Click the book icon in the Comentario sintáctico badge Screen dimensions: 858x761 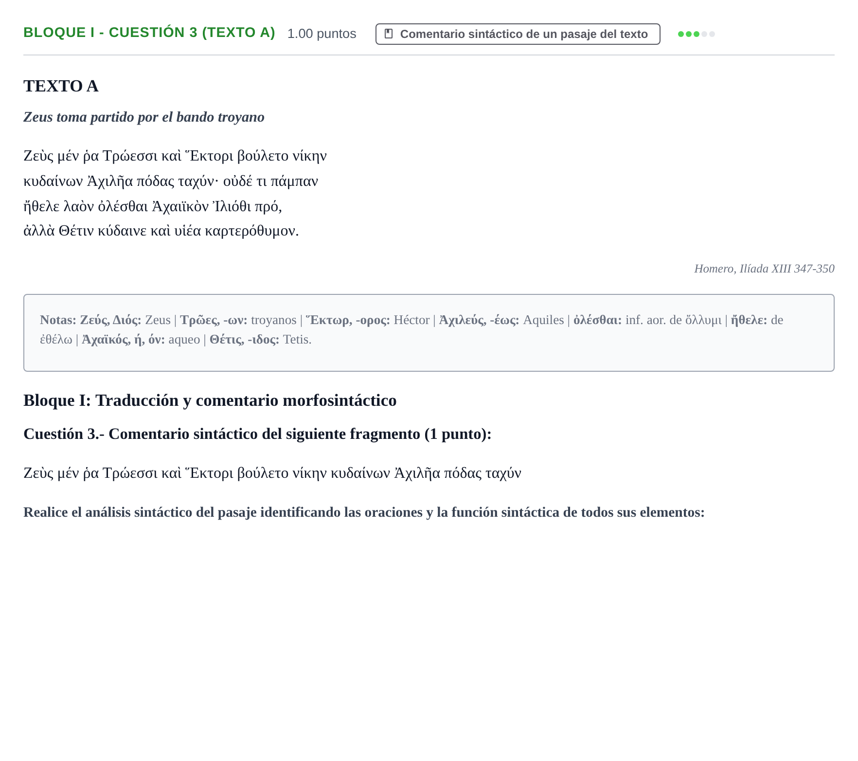pyautogui.click(x=388, y=34)
